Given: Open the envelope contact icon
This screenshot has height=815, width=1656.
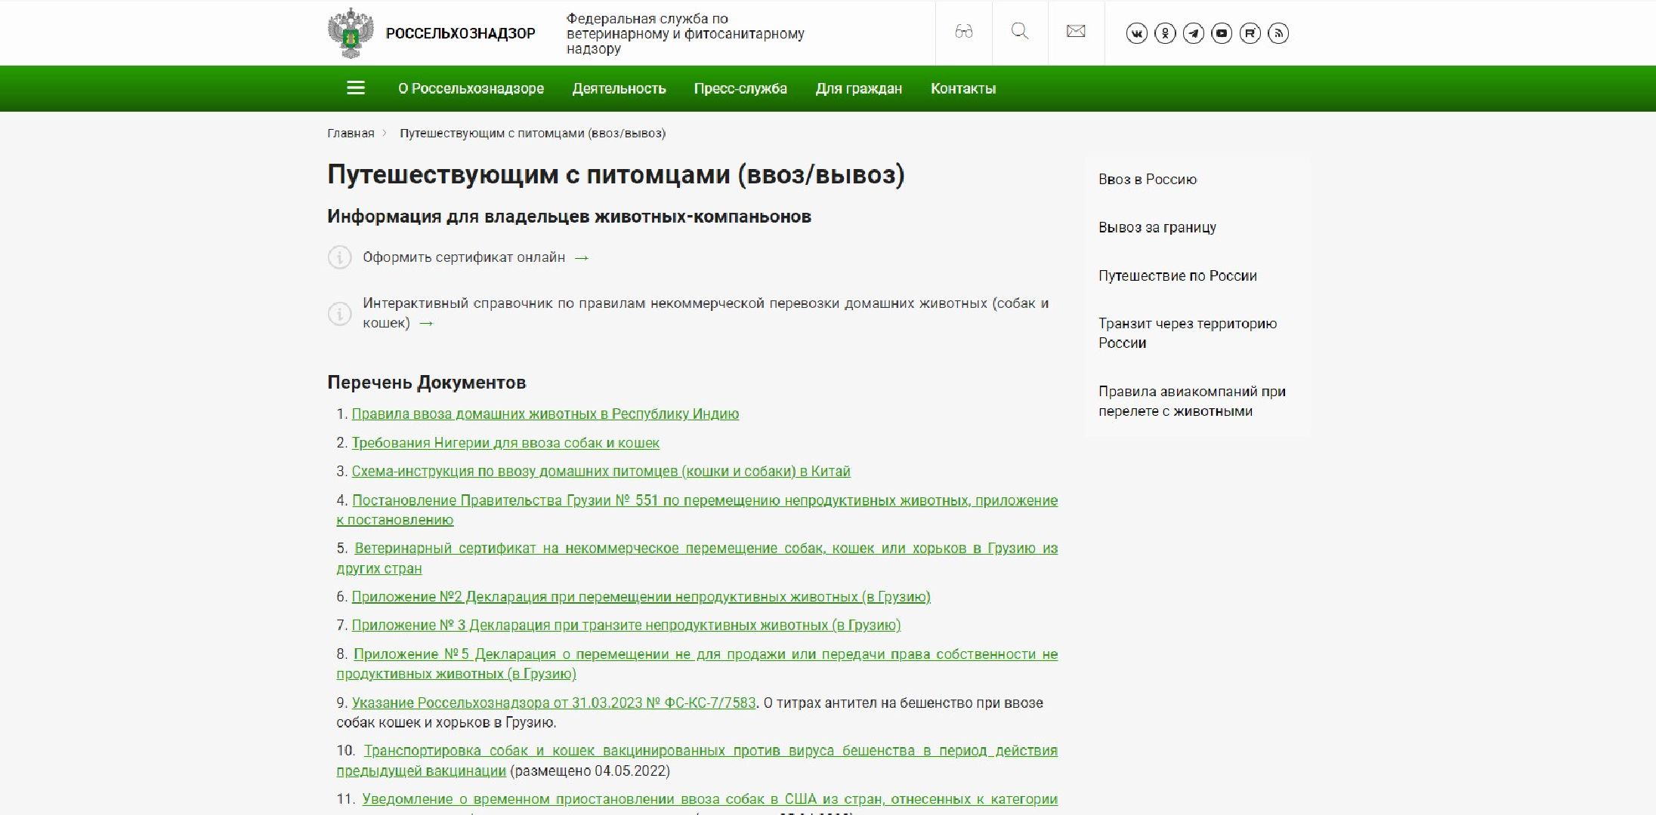Looking at the screenshot, I should point(1076,32).
